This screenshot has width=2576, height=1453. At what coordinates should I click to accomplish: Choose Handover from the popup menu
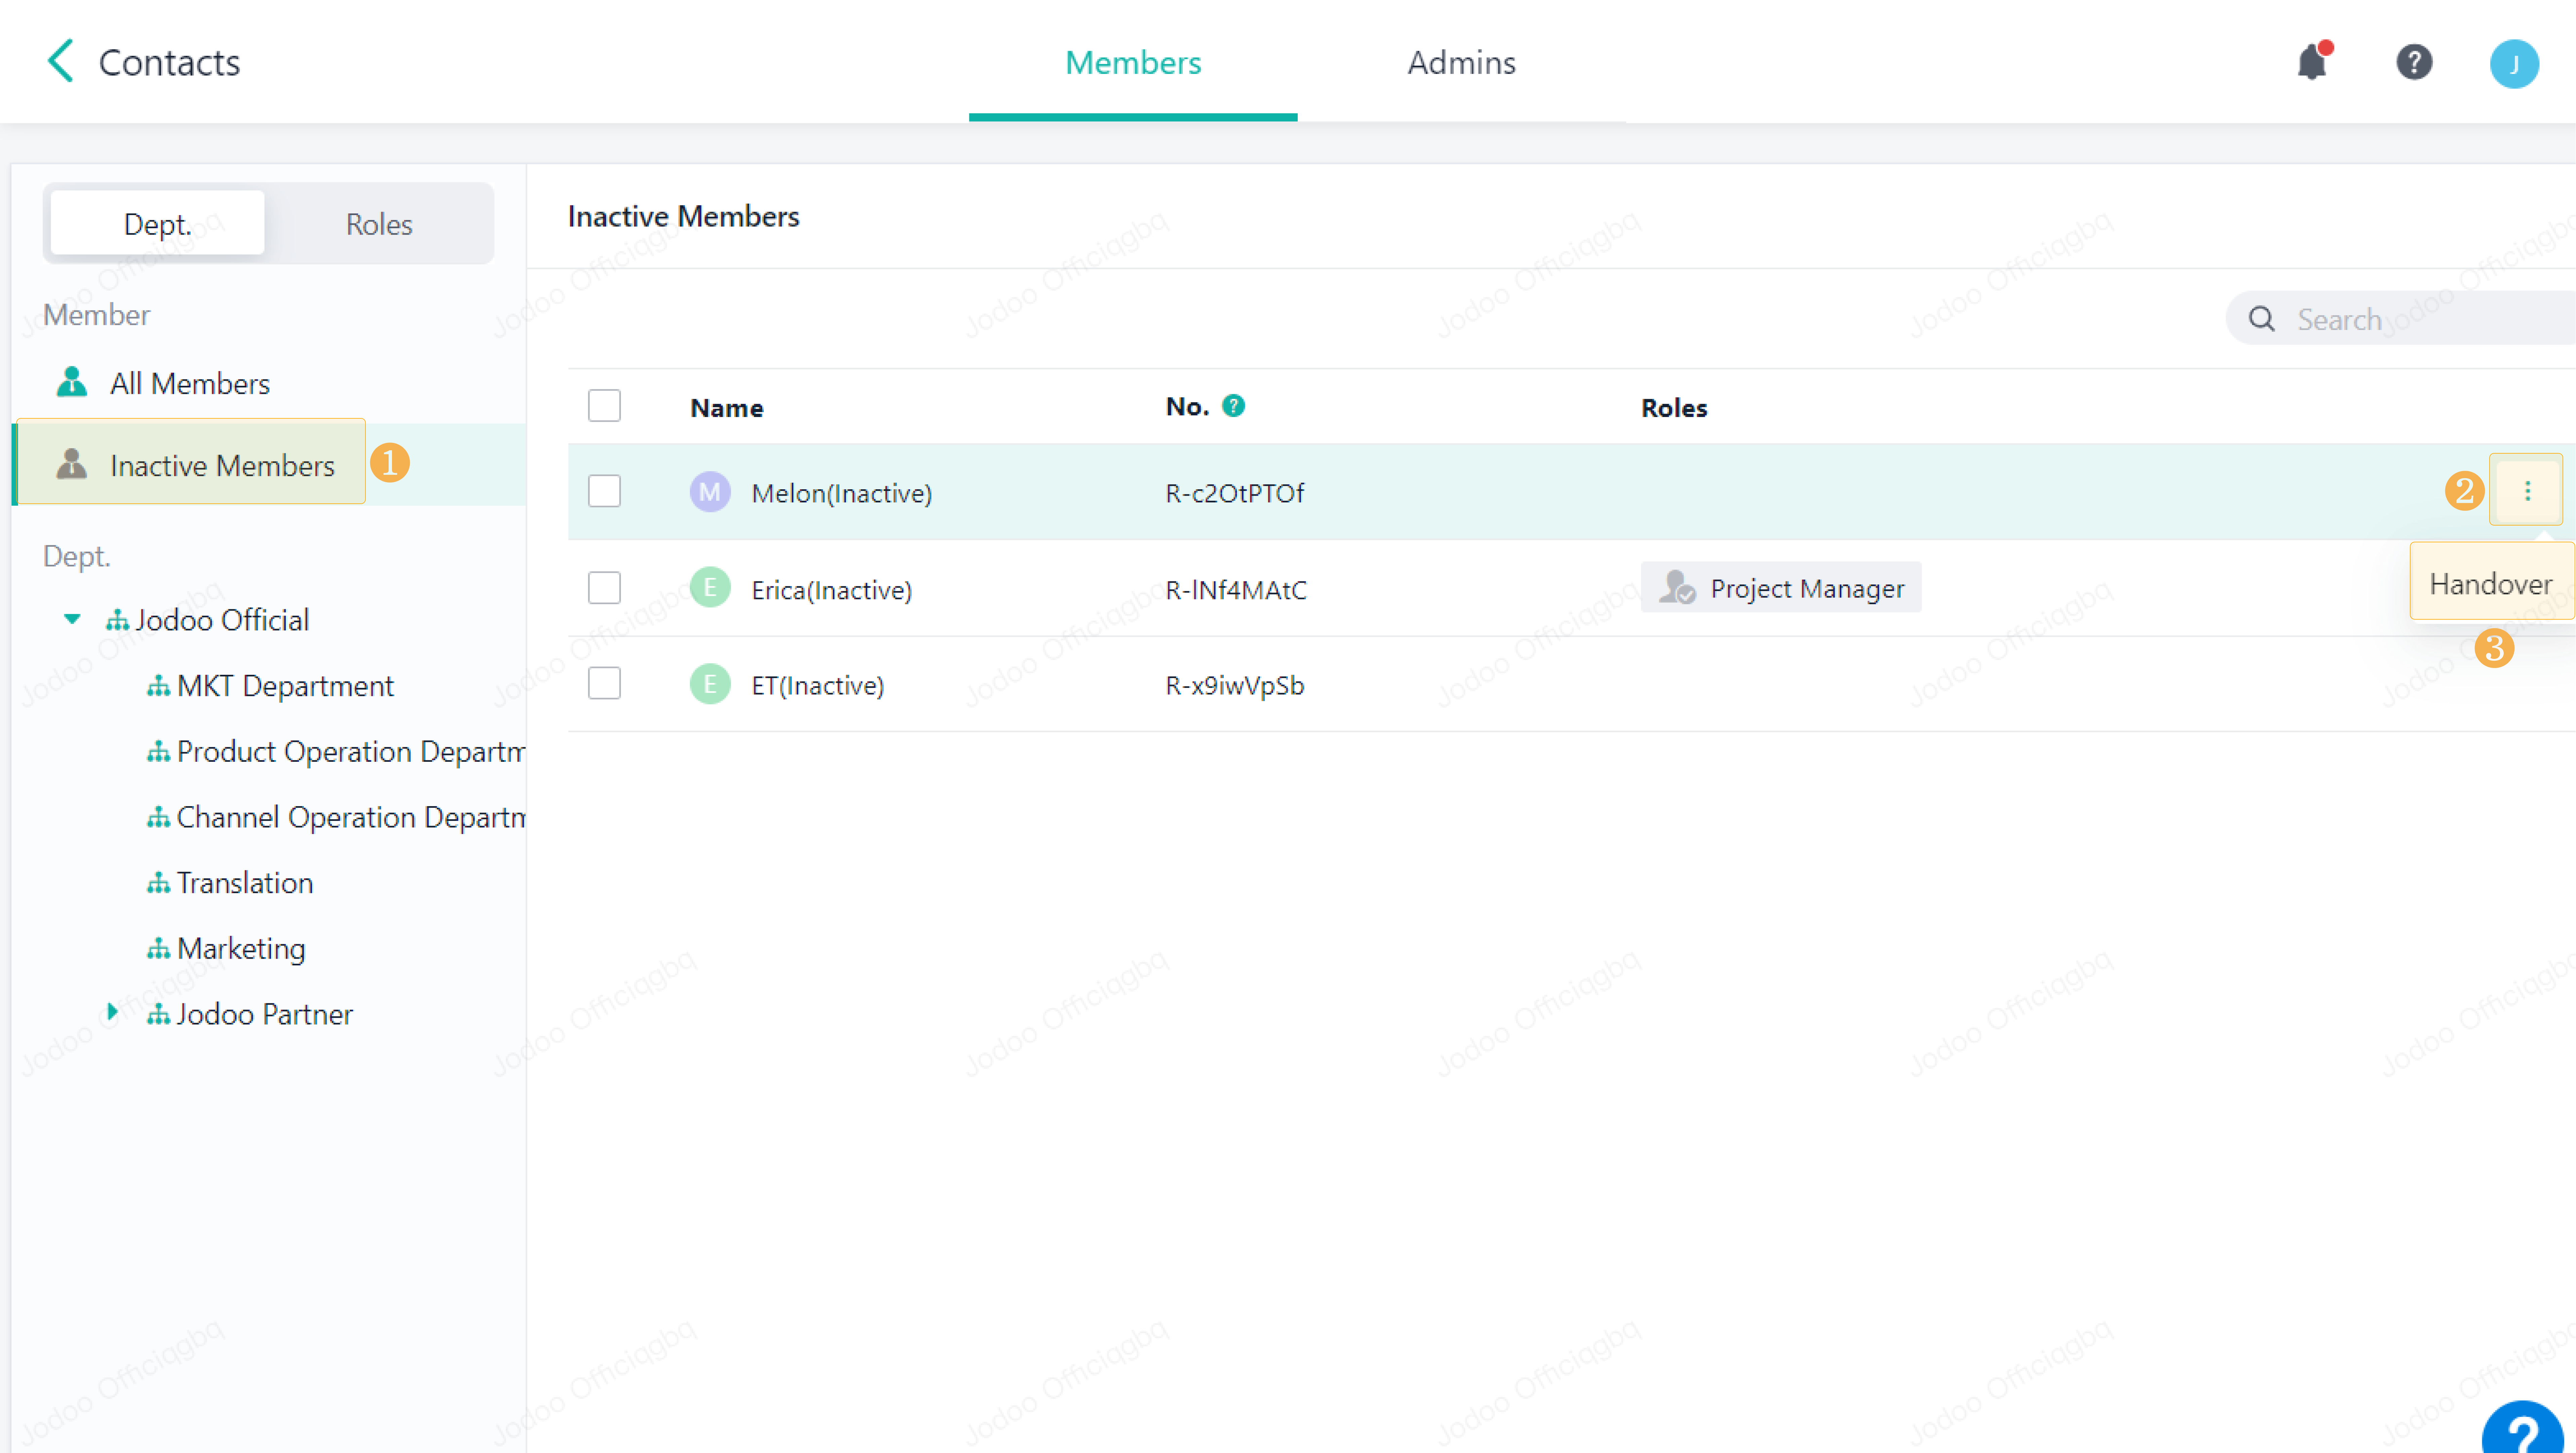click(2490, 584)
